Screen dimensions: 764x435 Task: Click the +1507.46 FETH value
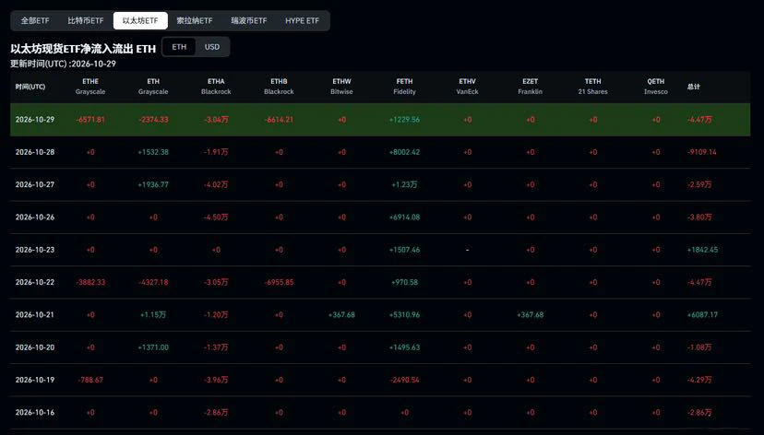[x=404, y=250]
